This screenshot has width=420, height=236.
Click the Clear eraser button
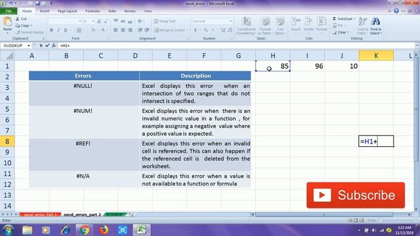341,32
